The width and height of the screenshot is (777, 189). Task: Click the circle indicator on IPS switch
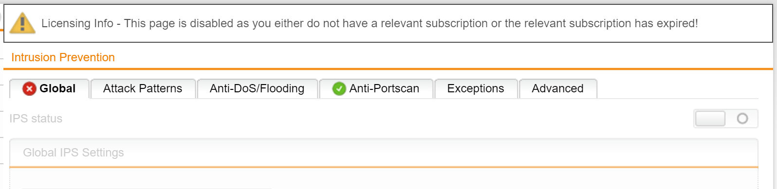[742, 119]
